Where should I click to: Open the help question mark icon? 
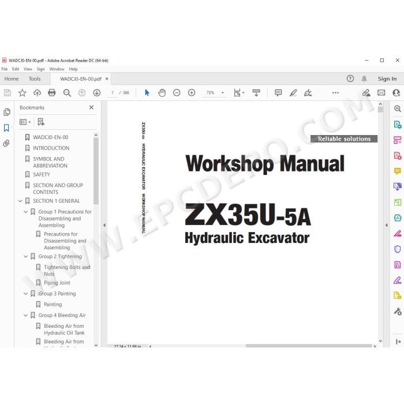pos(350,78)
